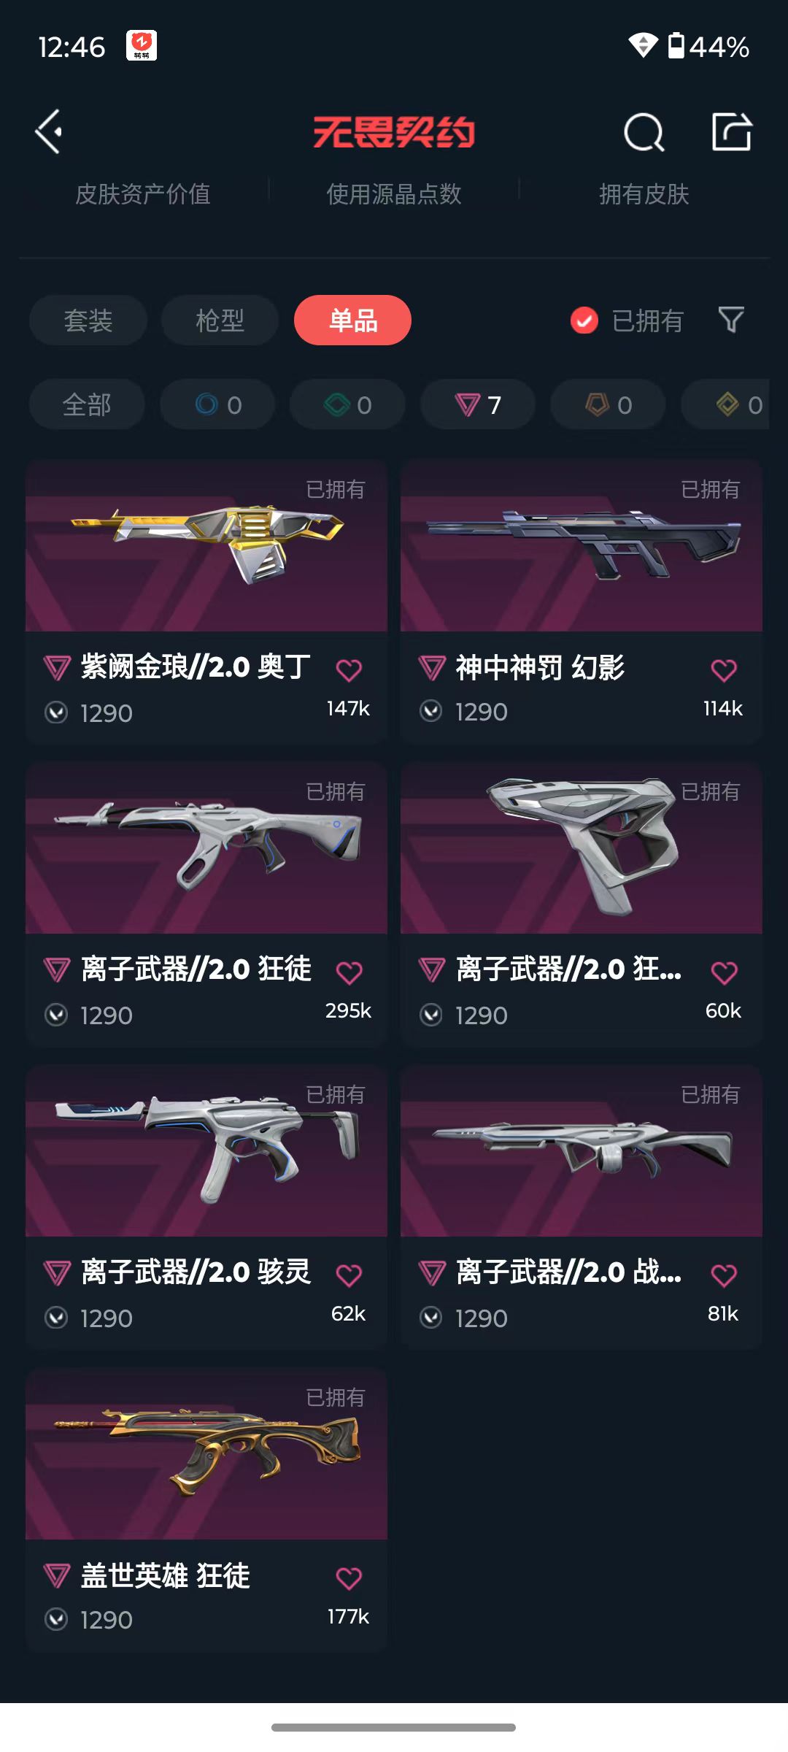The image size is (788, 1752).
Task: Favorite 紫阙金琅//2.0 奥丁 with the heart icon
Action: (349, 669)
